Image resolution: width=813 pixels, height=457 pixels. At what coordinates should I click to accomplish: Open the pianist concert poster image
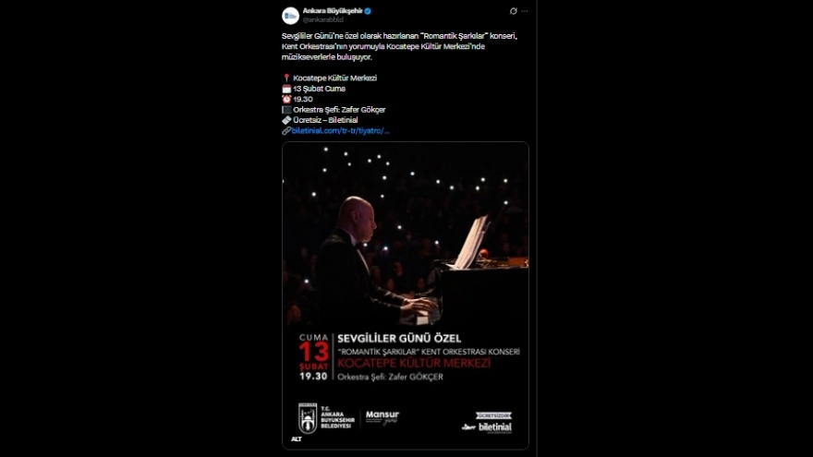(x=406, y=295)
